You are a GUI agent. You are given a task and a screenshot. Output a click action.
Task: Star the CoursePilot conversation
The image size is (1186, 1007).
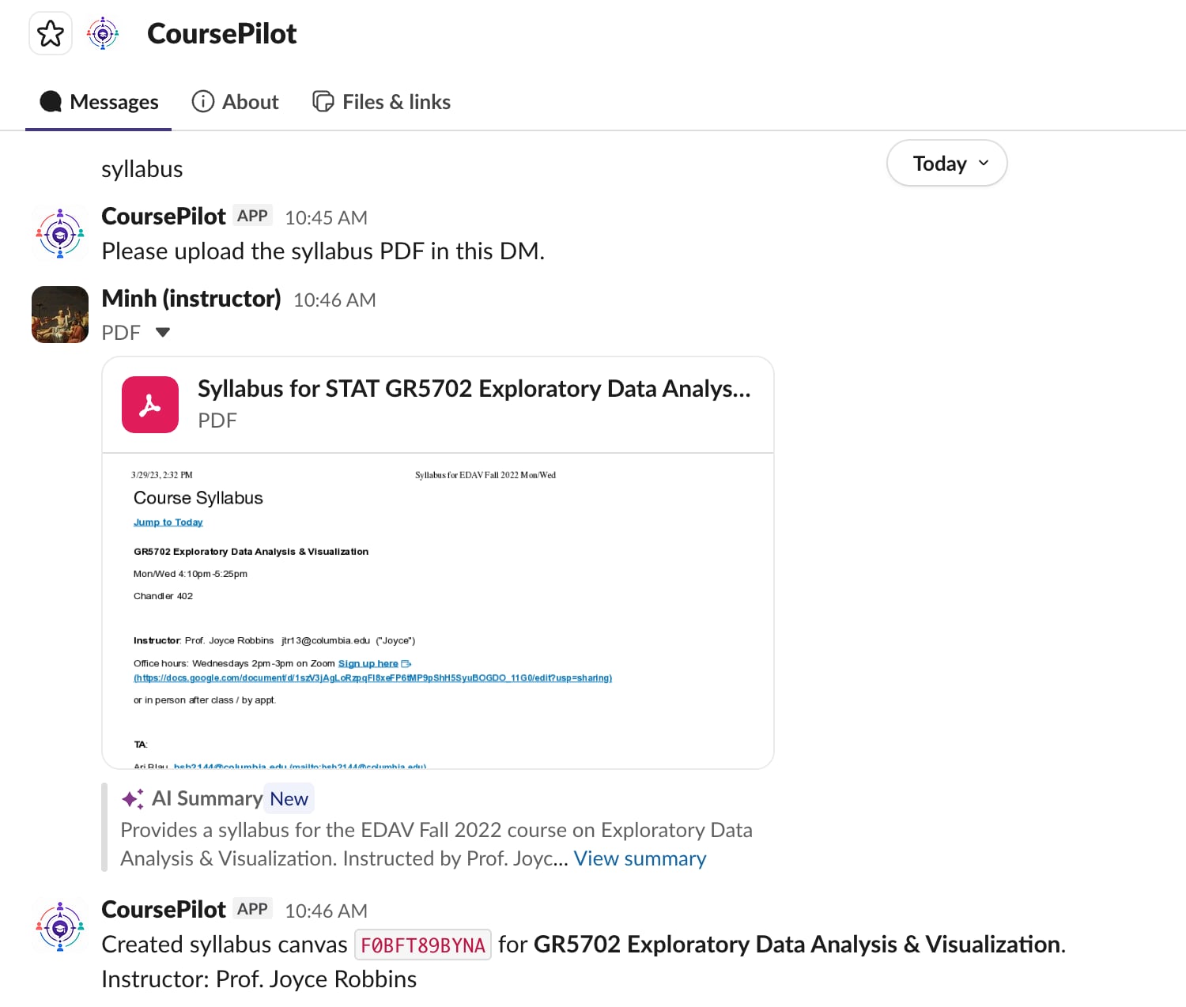(51, 33)
